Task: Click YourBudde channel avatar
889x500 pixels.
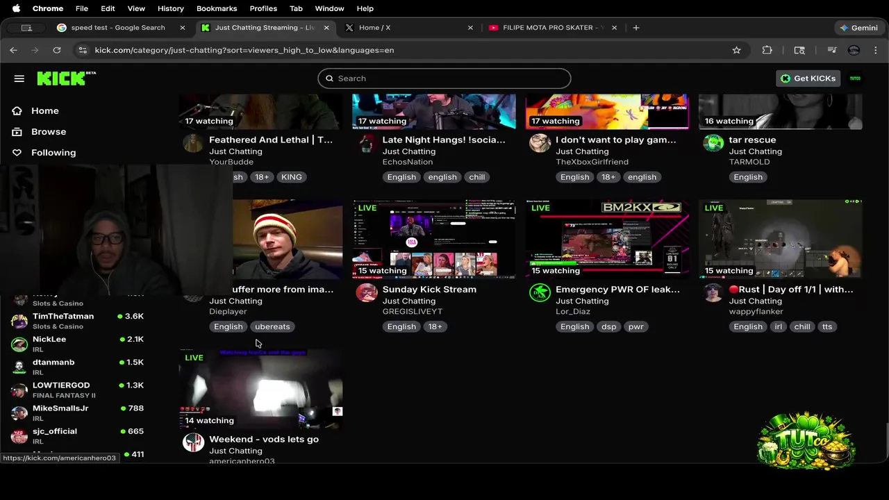Action: click(193, 143)
